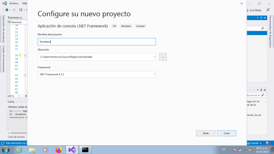The height and width of the screenshot is (154, 274).
Task: Click the Atrás button
Action: (205, 133)
